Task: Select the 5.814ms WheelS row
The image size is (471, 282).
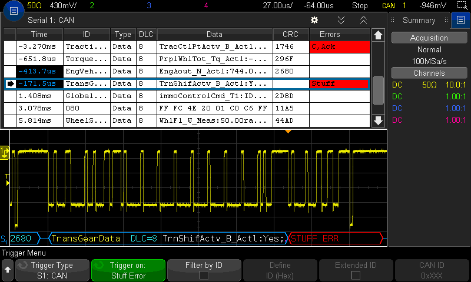Action: [187, 120]
